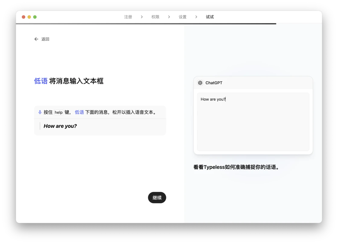Viewport: 338px width, 244px height.
Task: Click the chevron after 权限 step
Action: [x=169, y=17]
